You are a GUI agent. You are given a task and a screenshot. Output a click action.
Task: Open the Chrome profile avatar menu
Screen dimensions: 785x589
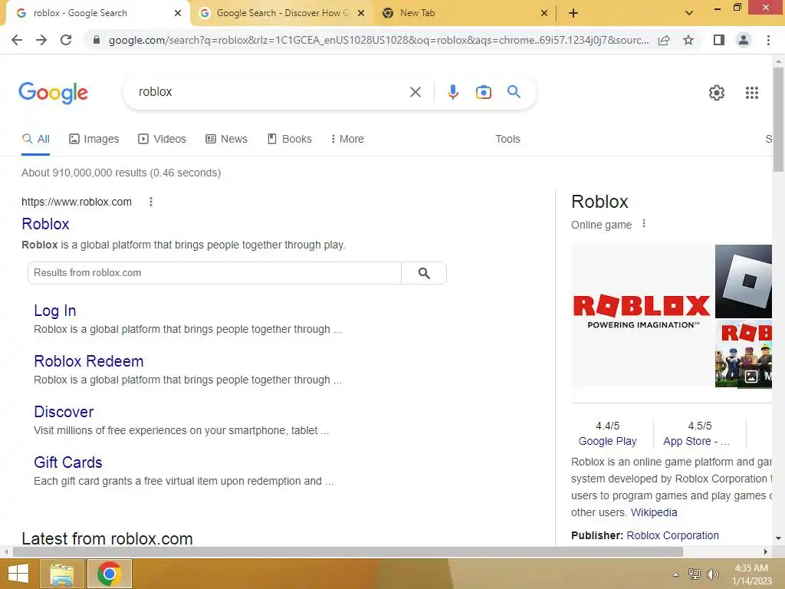744,40
